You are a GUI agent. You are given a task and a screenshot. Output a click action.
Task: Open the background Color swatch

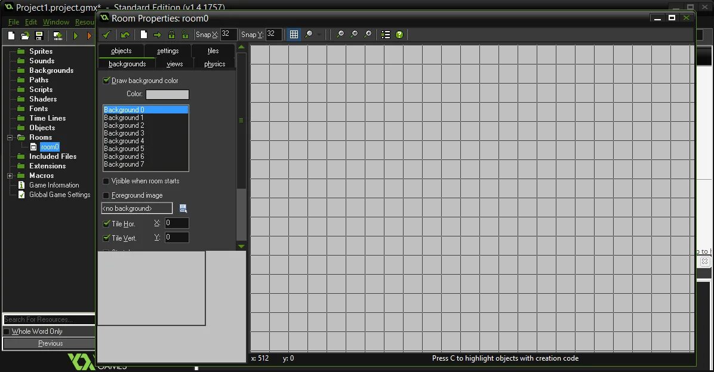pyautogui.click(x=167, y=94)
